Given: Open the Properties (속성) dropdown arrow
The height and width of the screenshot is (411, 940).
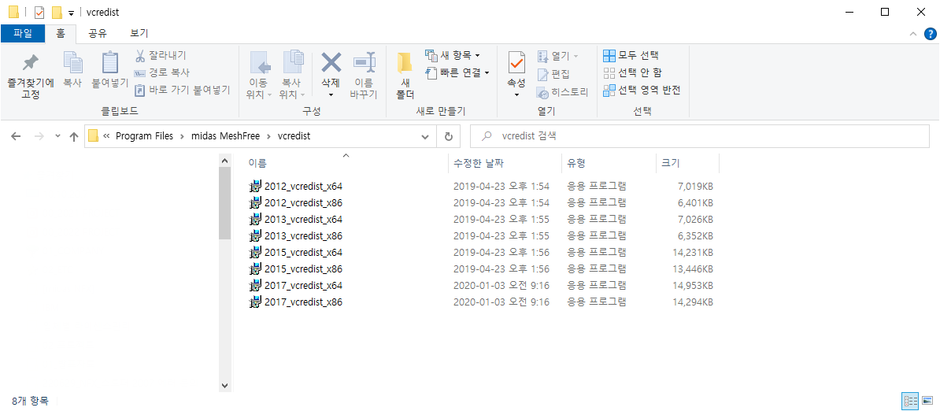Looking at the screenshot, I should tap(516, 94).
